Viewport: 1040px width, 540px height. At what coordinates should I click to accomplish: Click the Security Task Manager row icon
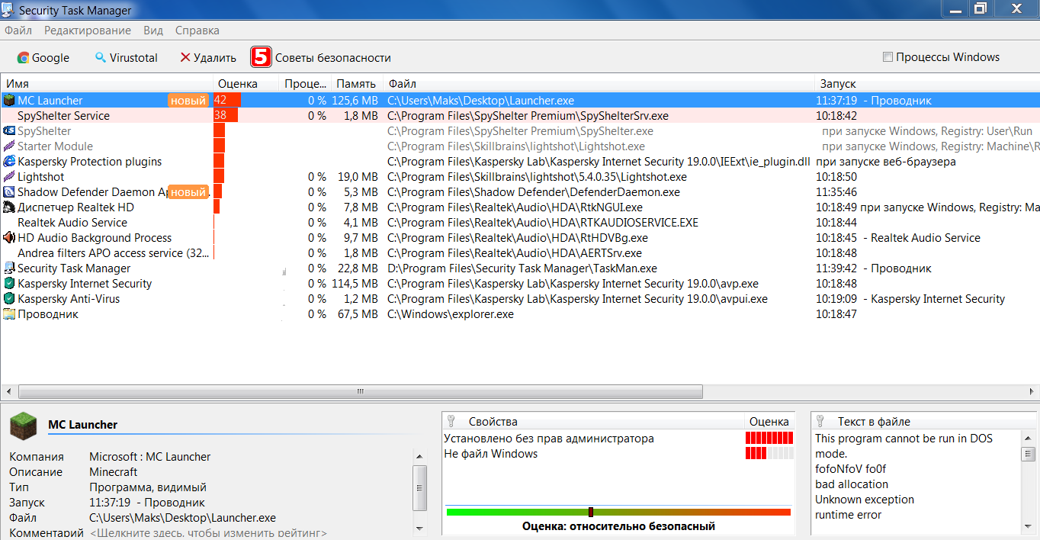pos(9,268)
